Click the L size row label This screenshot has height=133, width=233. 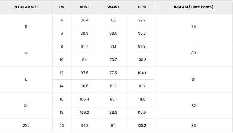click(26, 79)
